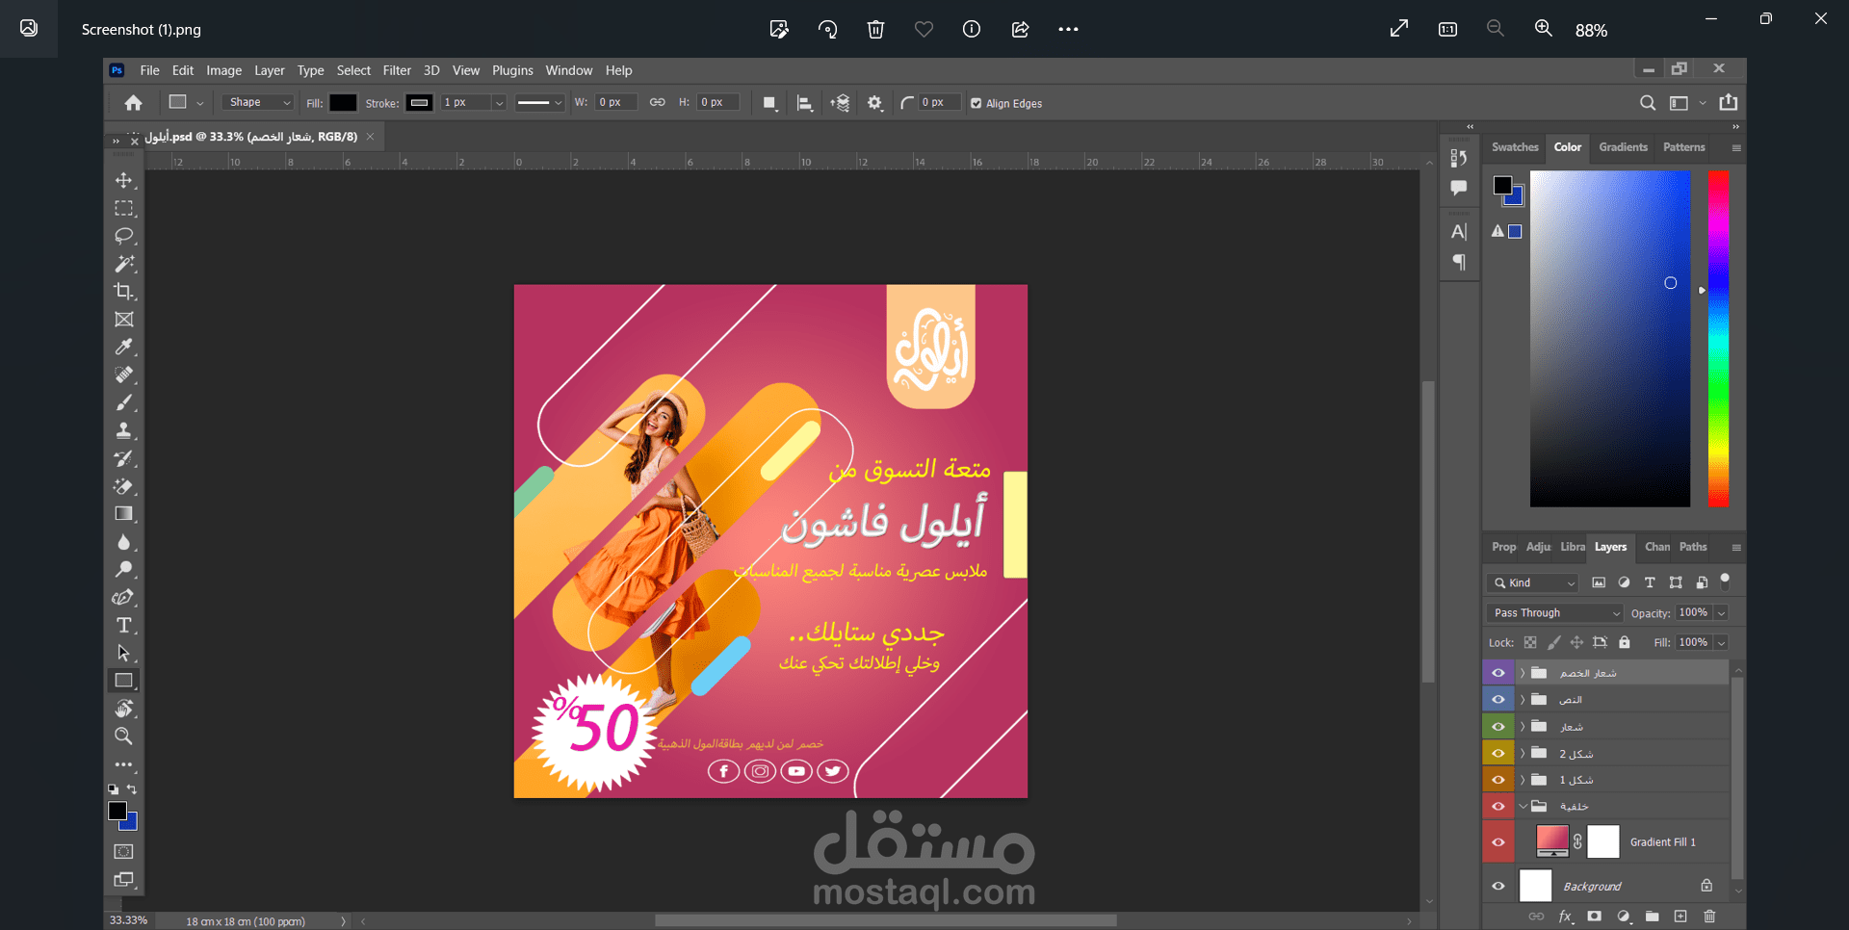Click the Add layer mask icon
The width and height of the screenshot is (1849, 930).
tap(1595, 917)
